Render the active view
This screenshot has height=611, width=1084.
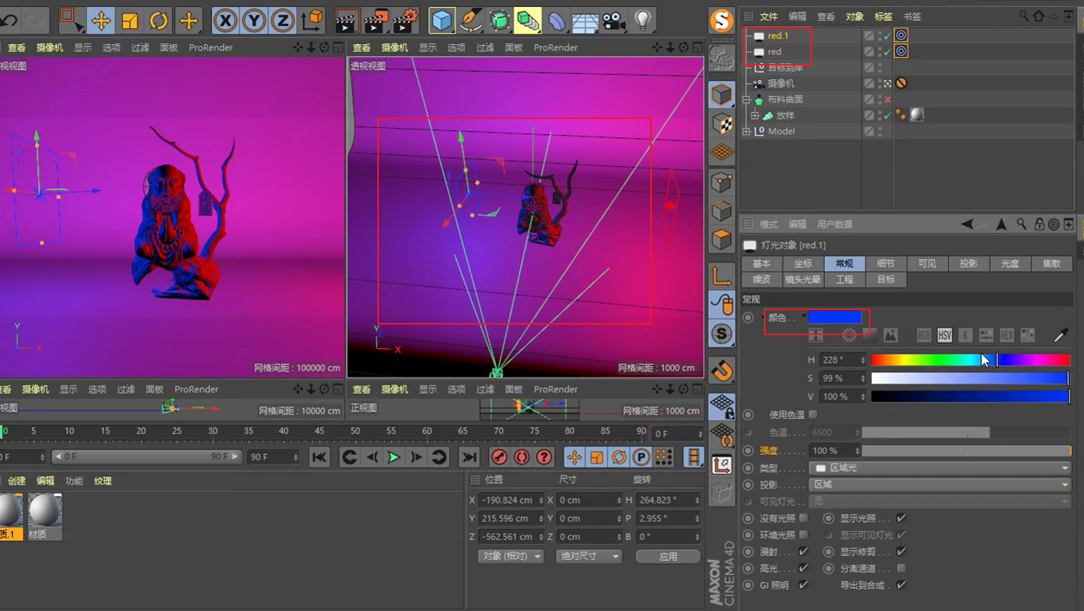pyautogui.click(x=348, y=21)
